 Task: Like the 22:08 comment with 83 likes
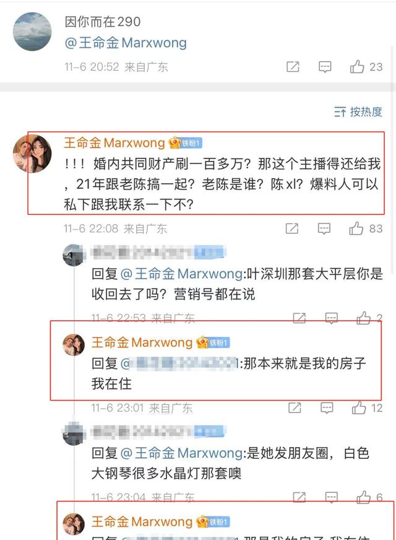pyautogui.click(x=365, y=229)
